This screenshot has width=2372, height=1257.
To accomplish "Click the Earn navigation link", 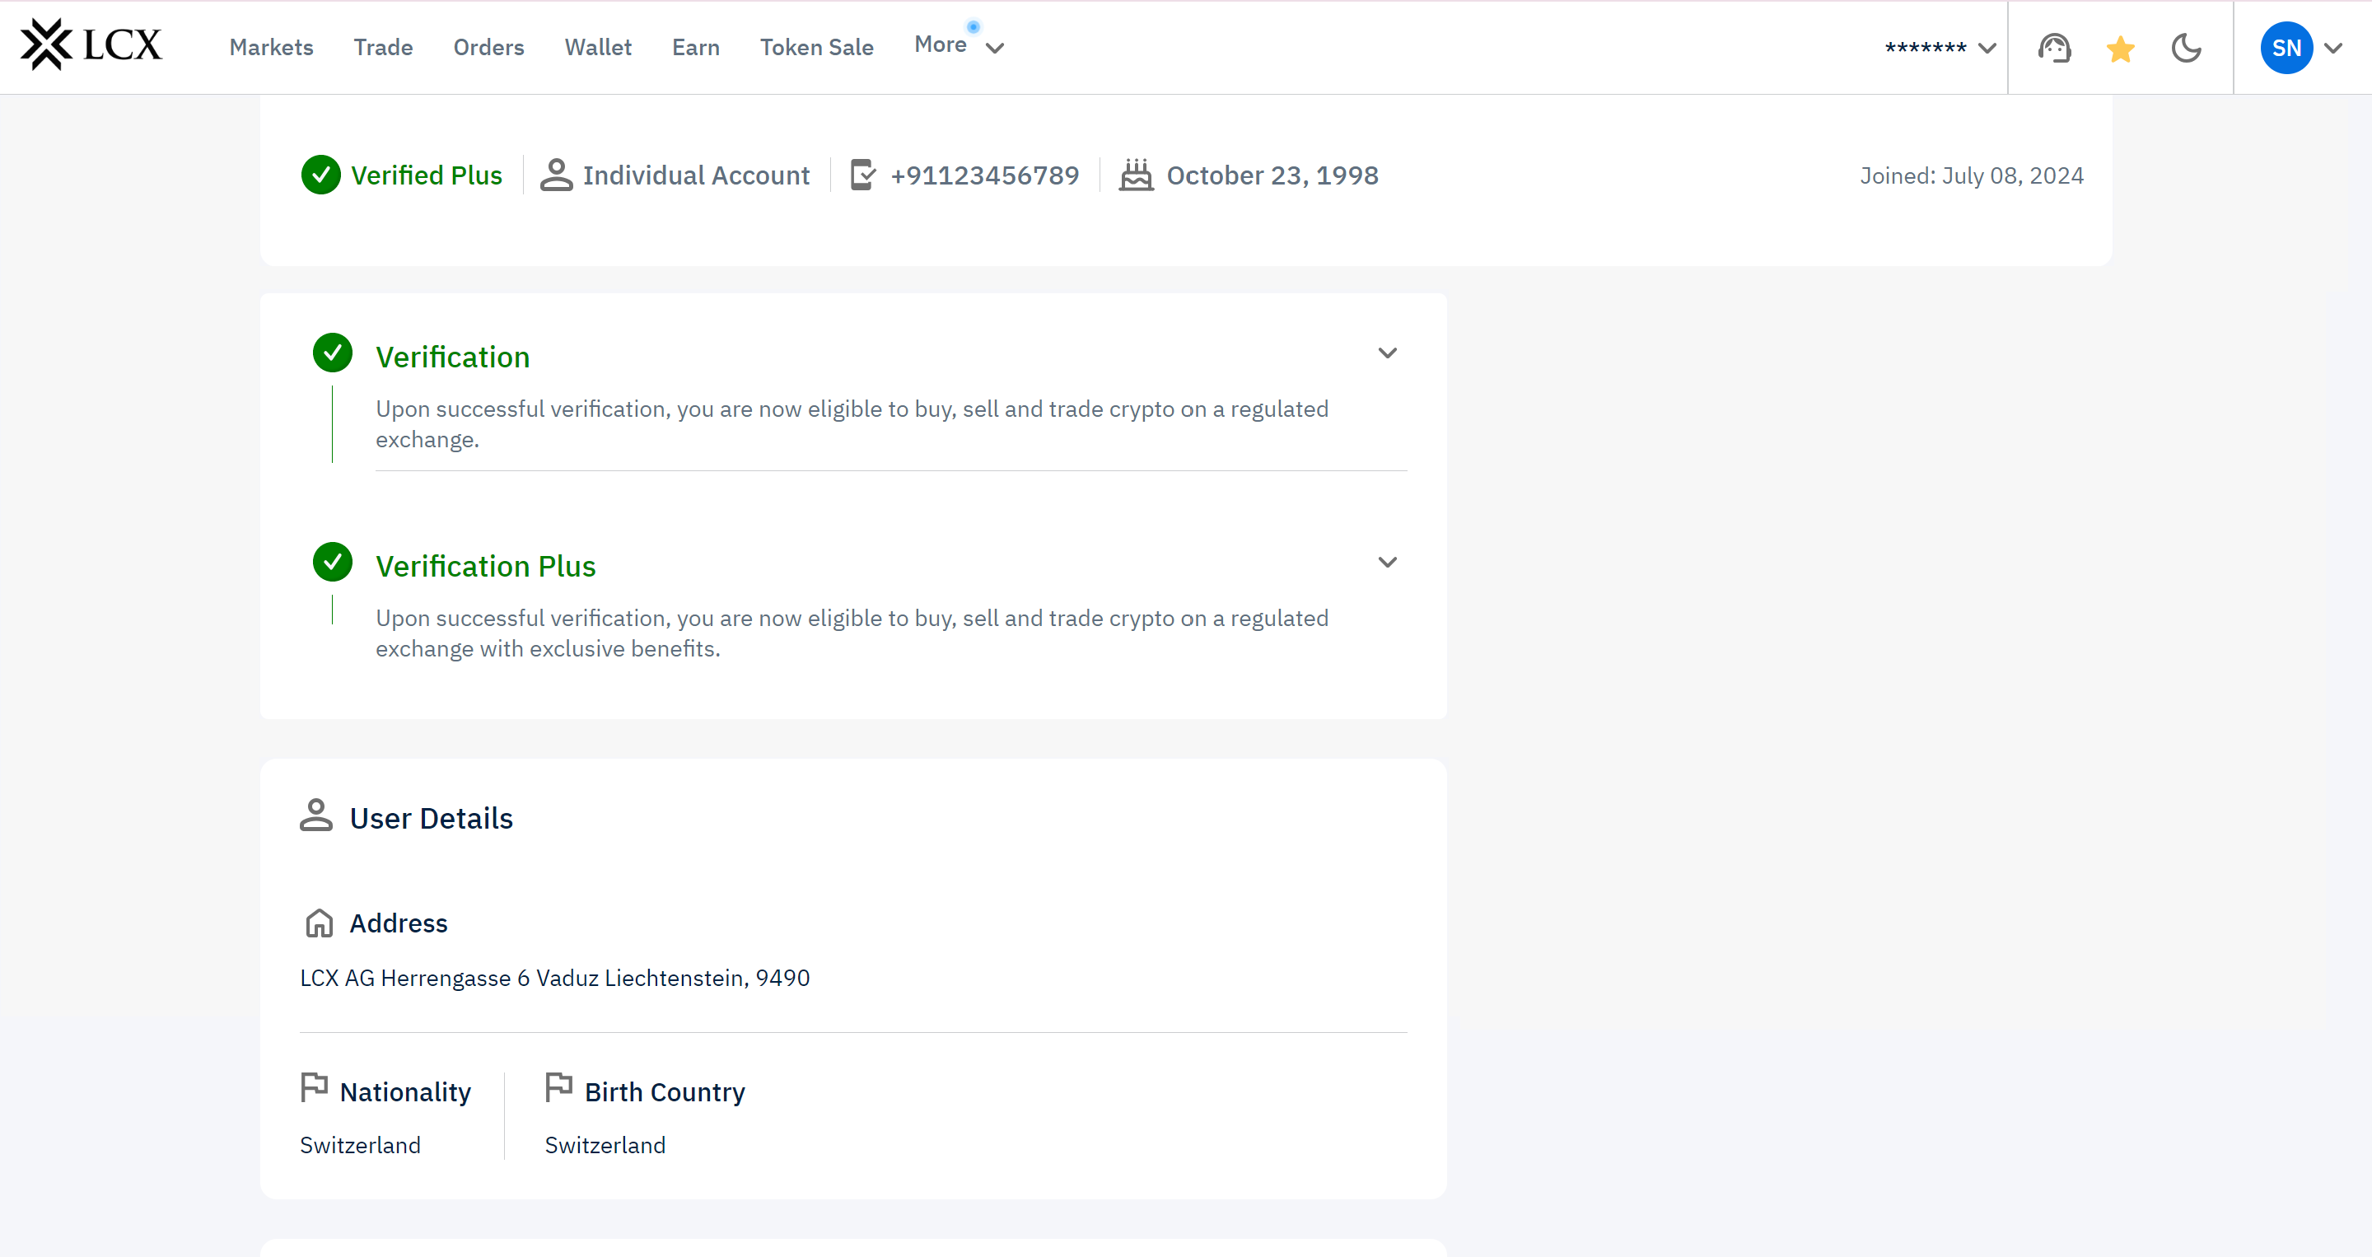I will (x=695, y=48).
